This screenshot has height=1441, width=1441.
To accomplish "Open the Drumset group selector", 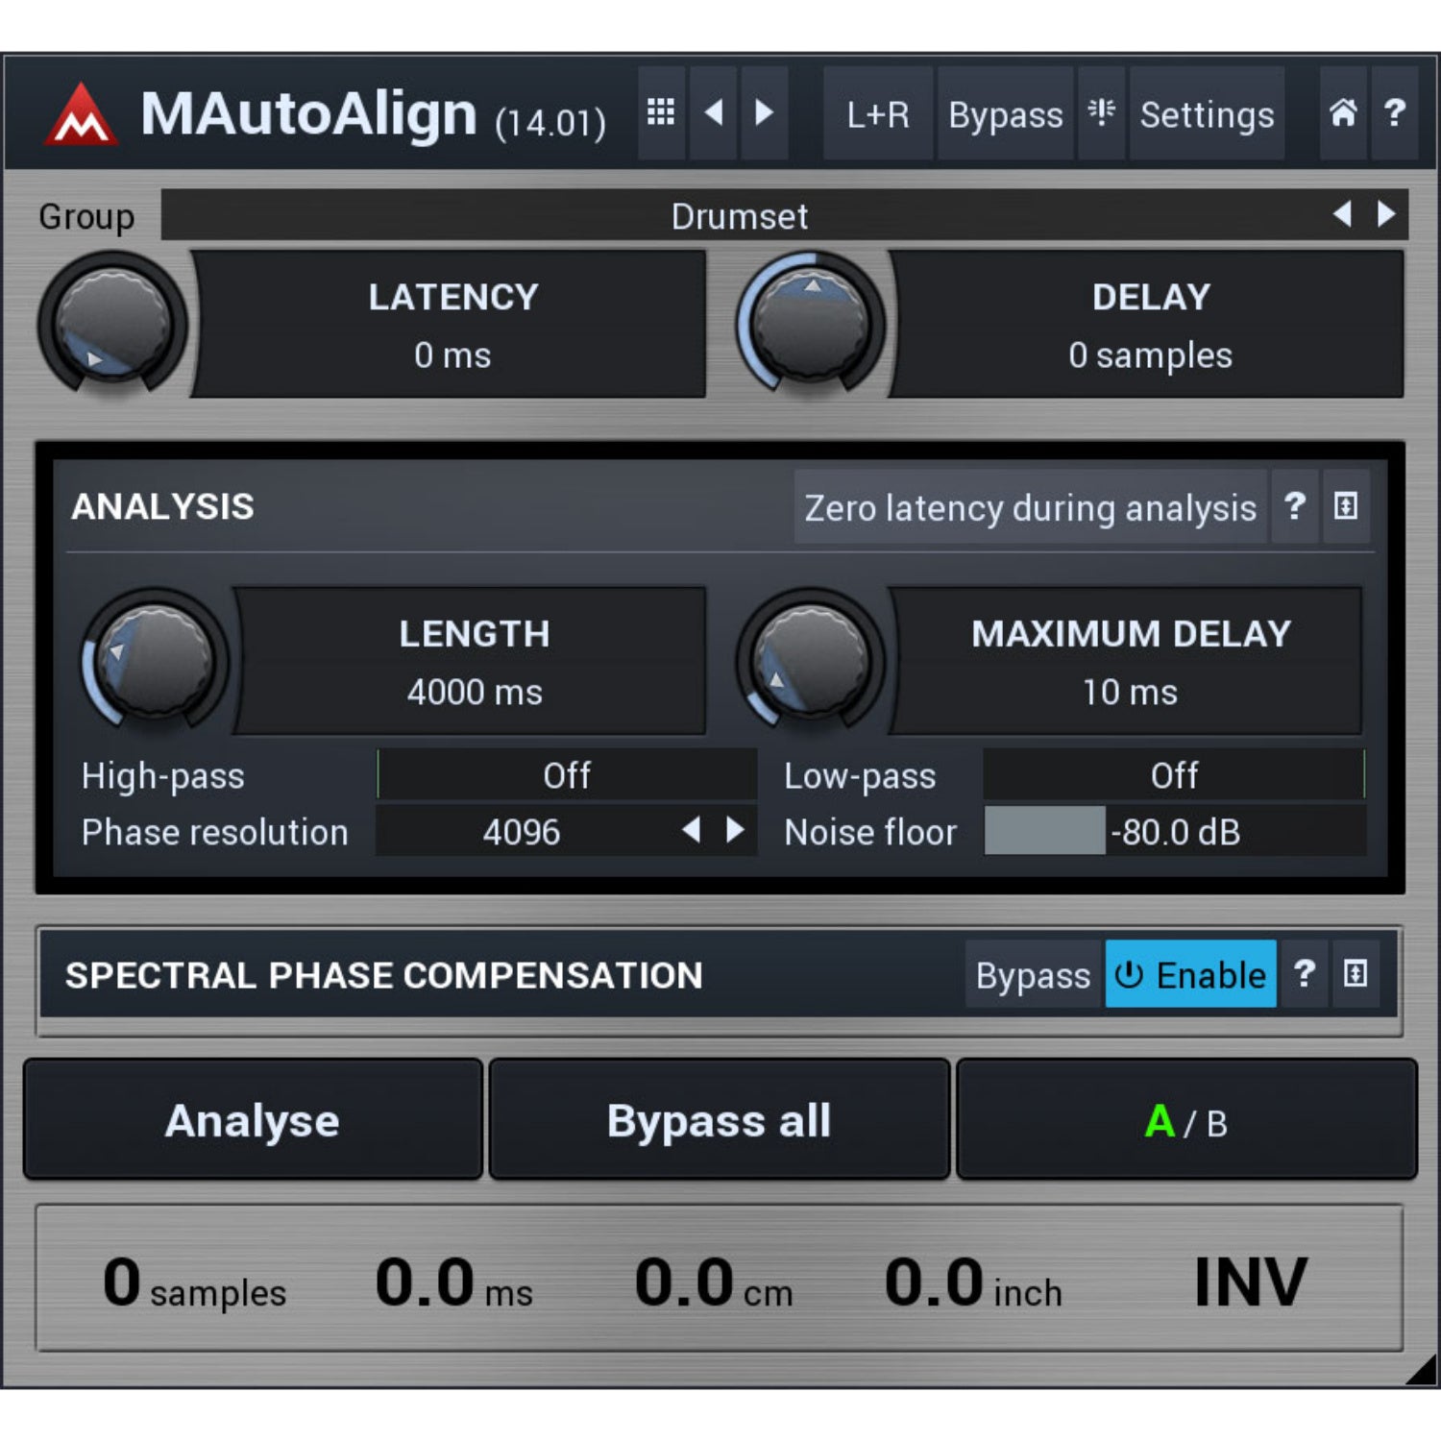I will (x=740, y=215).
